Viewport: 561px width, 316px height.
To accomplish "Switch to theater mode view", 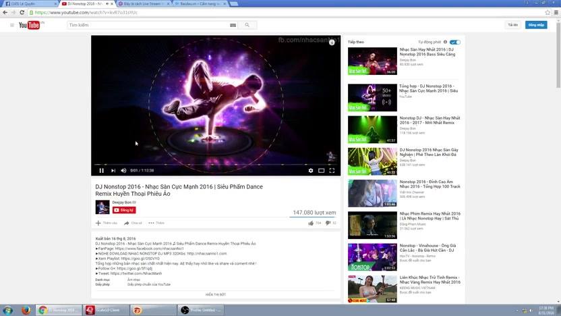I will (321, 171).
